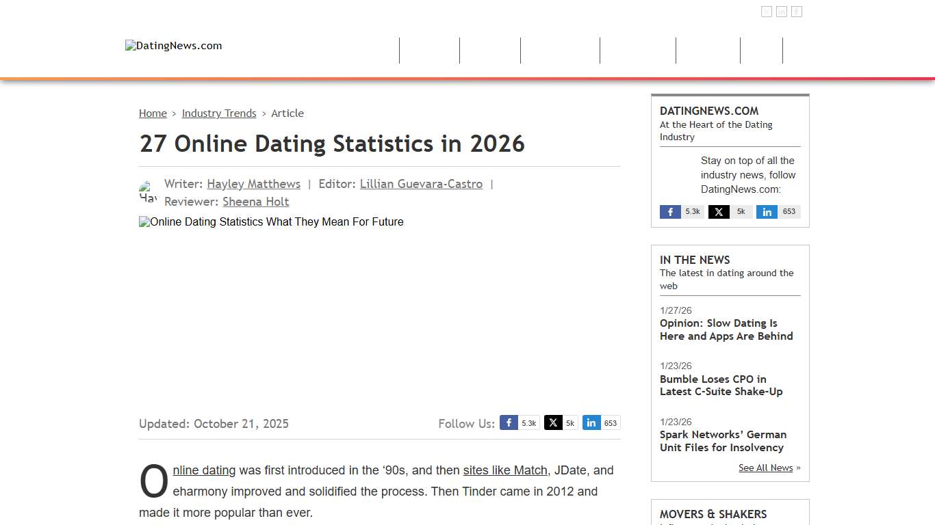This screenshot has height=525, width=935.
Task: Click writer Hayley Matthews link
Action: 253,184
